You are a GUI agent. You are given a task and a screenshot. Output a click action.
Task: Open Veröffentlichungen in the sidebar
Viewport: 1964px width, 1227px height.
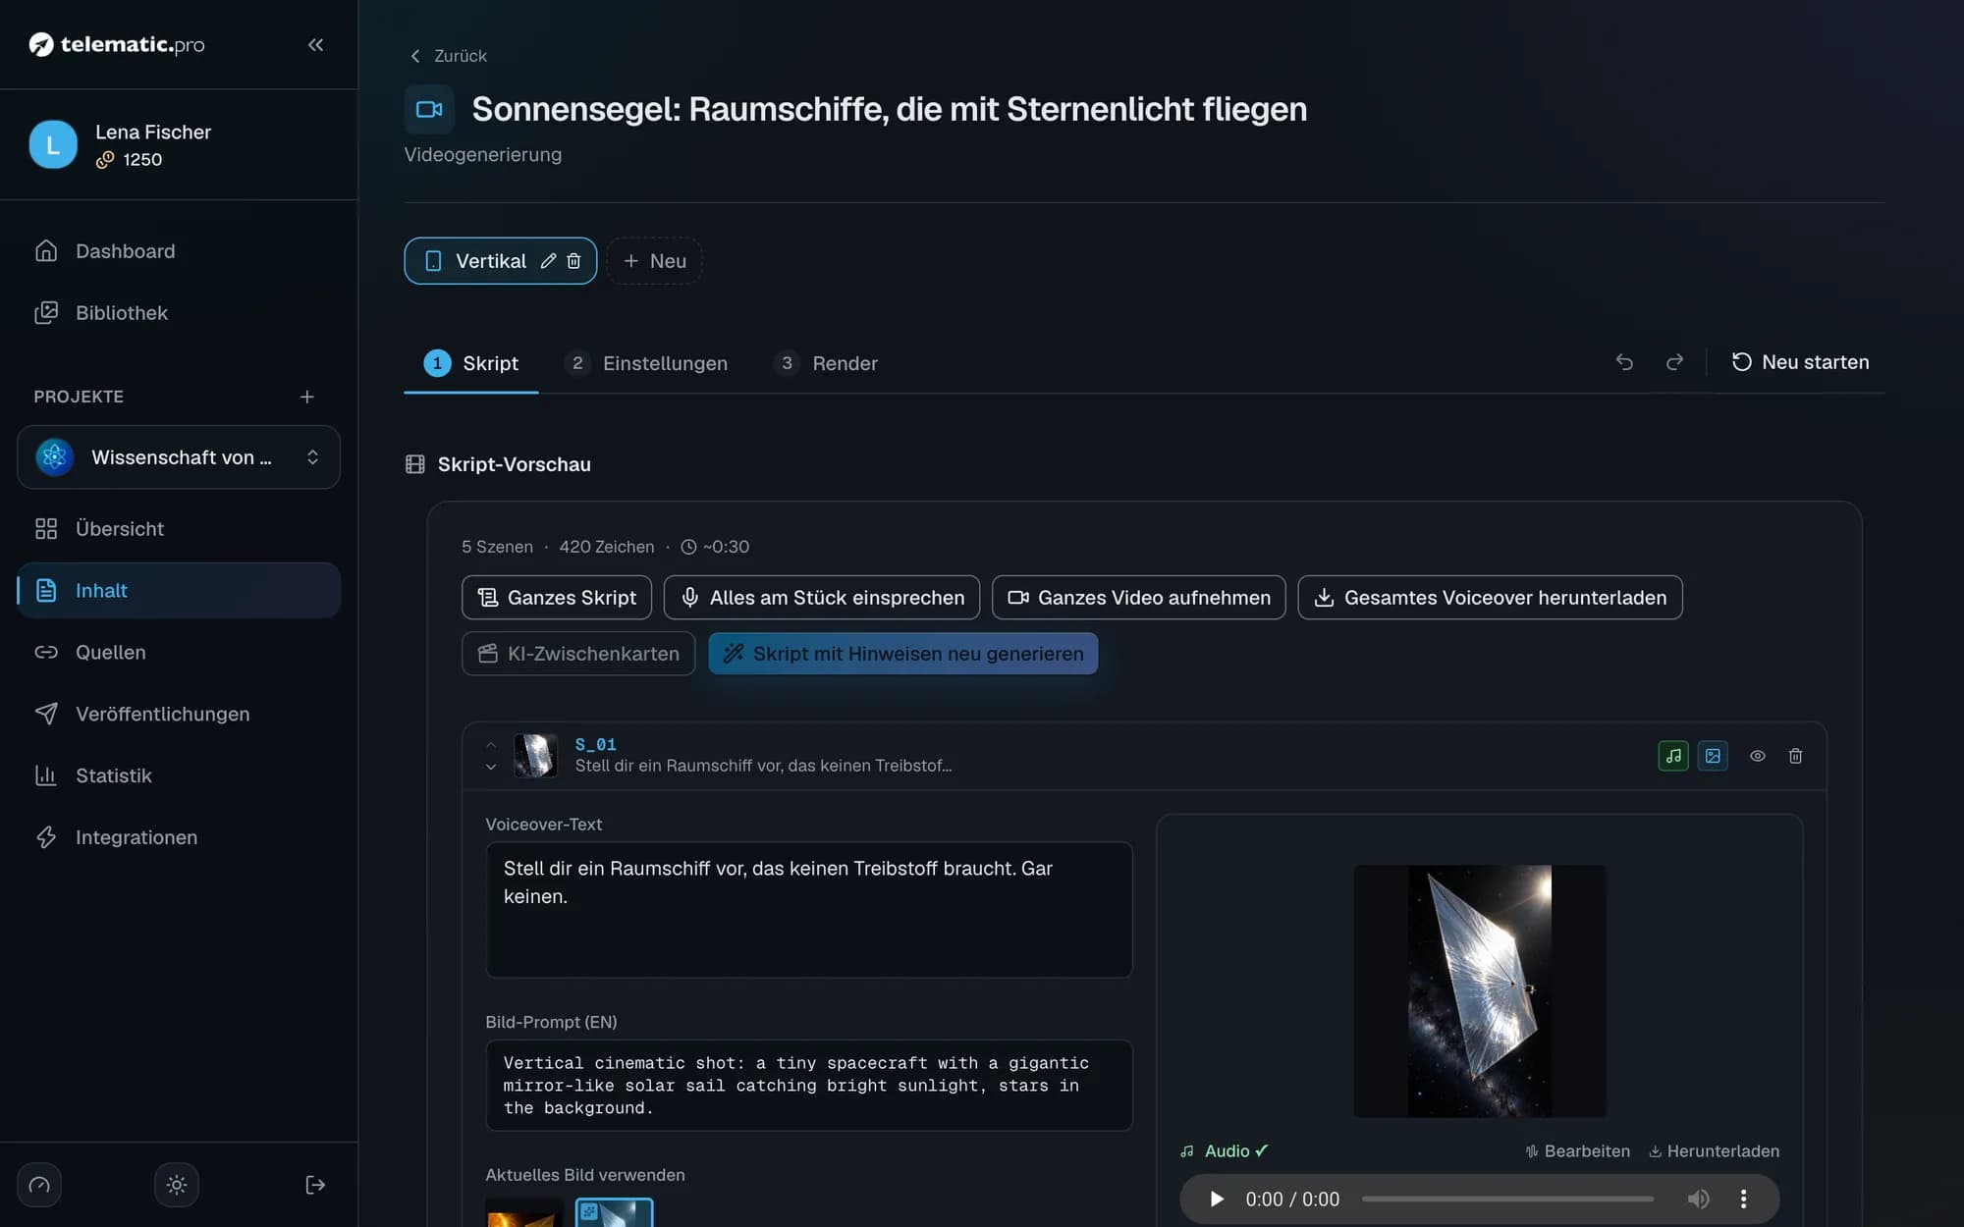pyautogui.click(x=179, y=715)
